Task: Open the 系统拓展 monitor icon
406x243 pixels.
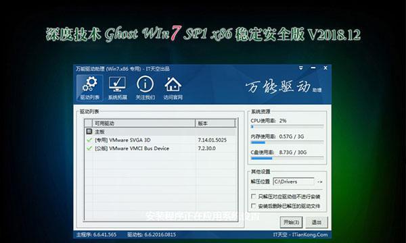Action: point(117,88)
